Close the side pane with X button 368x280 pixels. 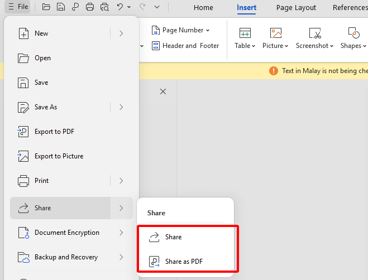pyautogui.click(x=163, y=91)
